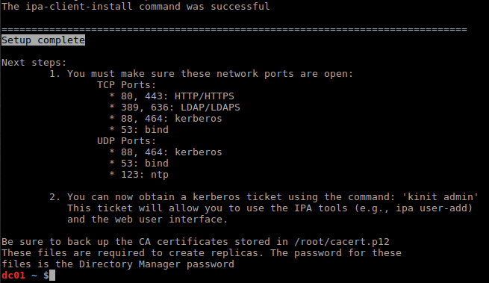The height and width of the screenshot is (283, 489).
Task: Click the '/root/cacert.p12' file path
Action: pos(342,242)
